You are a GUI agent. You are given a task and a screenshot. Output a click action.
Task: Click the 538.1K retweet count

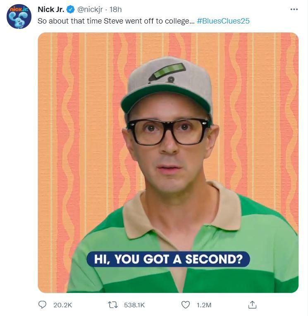[x=134, y=305]
